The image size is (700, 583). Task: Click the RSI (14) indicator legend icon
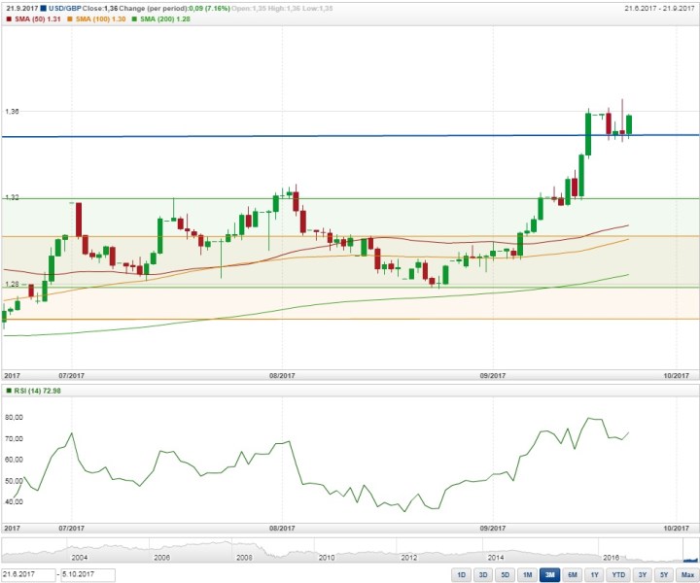click(8, 391)
